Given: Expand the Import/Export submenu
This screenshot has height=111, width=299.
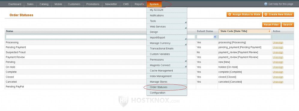Looking at the screenshot, I should pos(186,39).
